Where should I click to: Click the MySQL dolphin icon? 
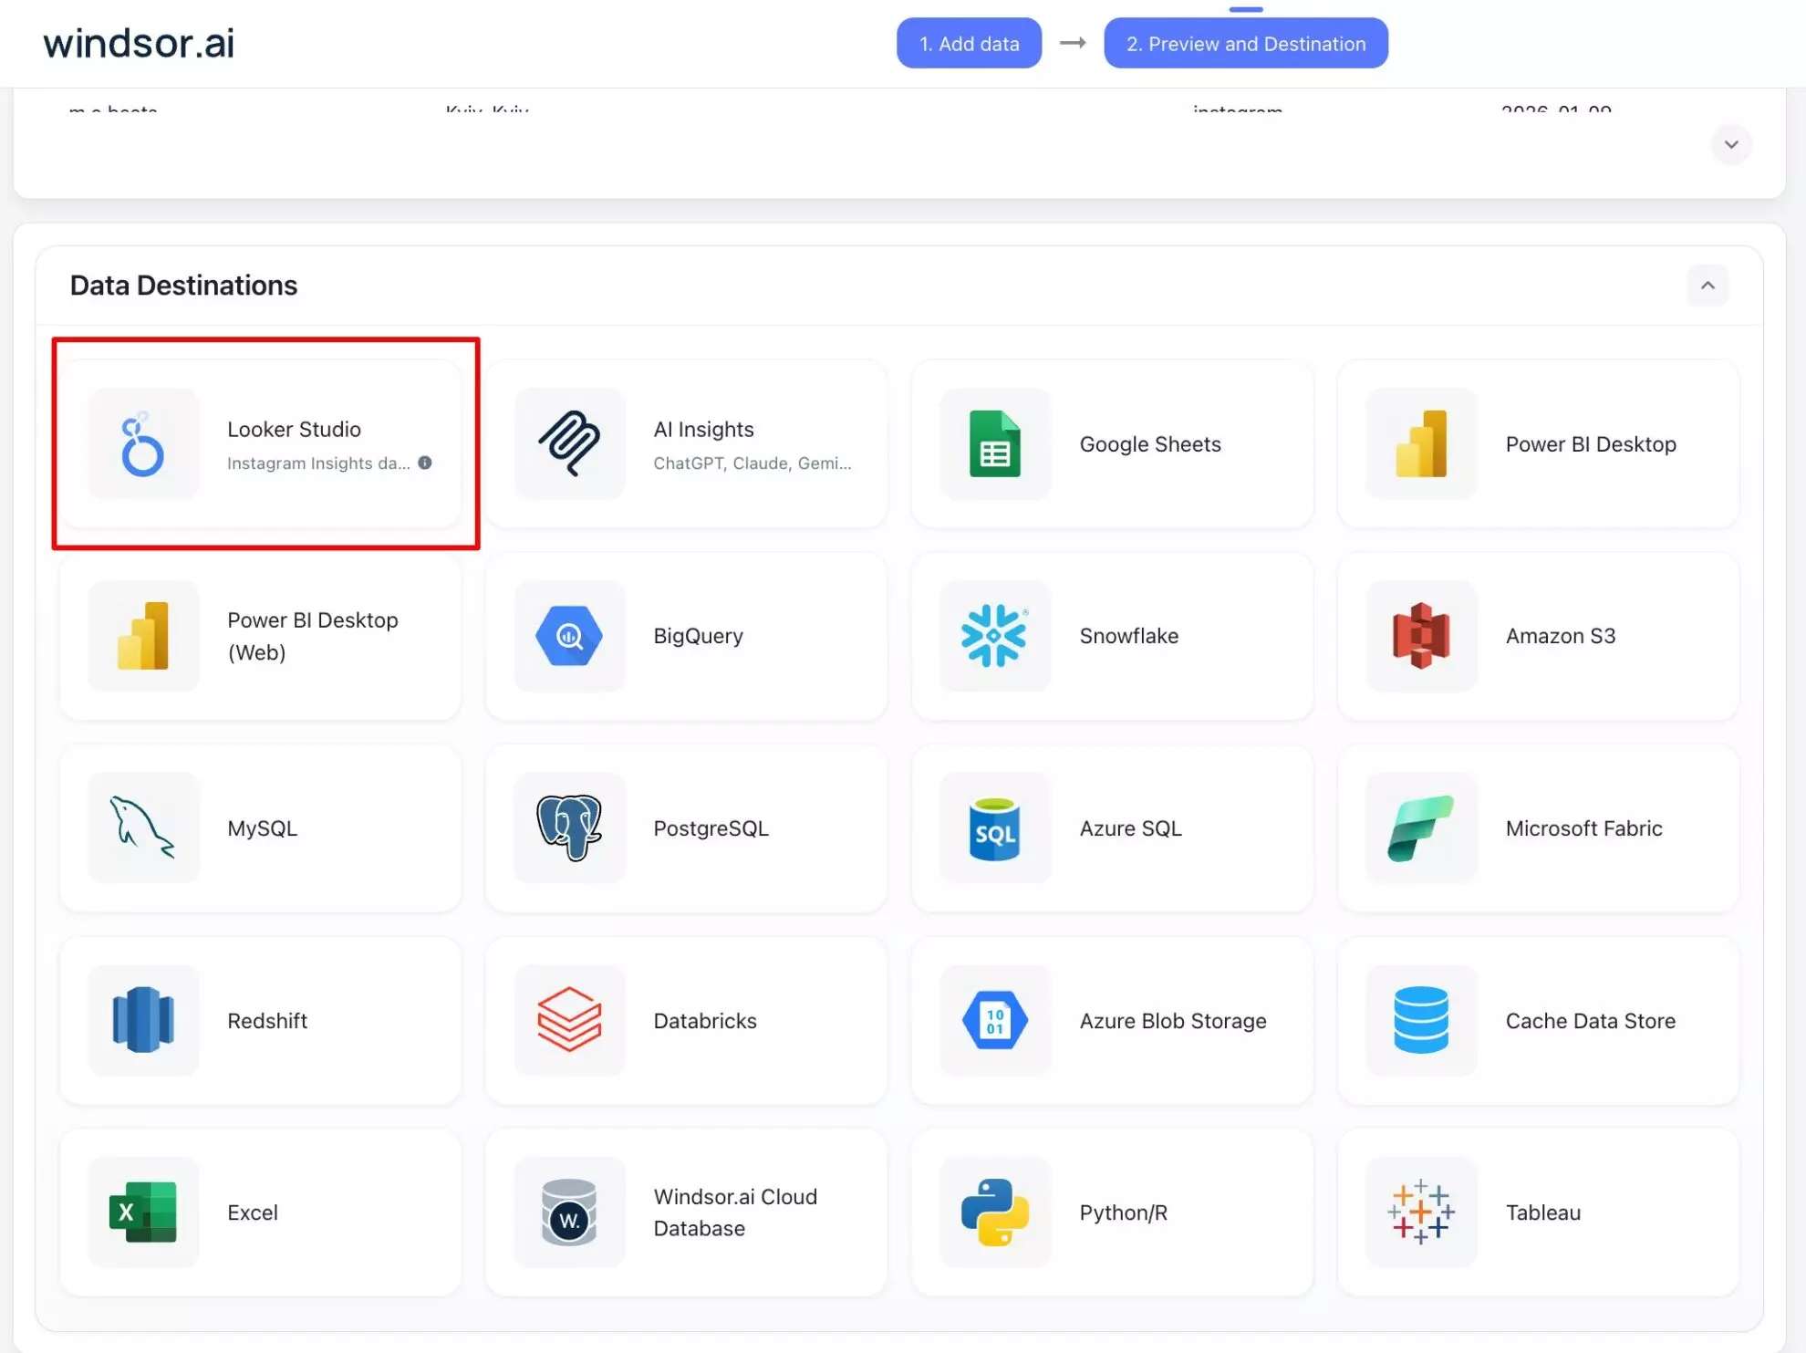[x=143, y=828]
